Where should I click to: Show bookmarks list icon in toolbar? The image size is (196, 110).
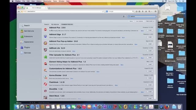pos(140,12)
